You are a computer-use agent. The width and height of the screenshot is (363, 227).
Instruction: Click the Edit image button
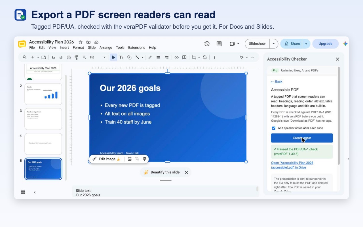pyautogui.click(x=107, y=159)
